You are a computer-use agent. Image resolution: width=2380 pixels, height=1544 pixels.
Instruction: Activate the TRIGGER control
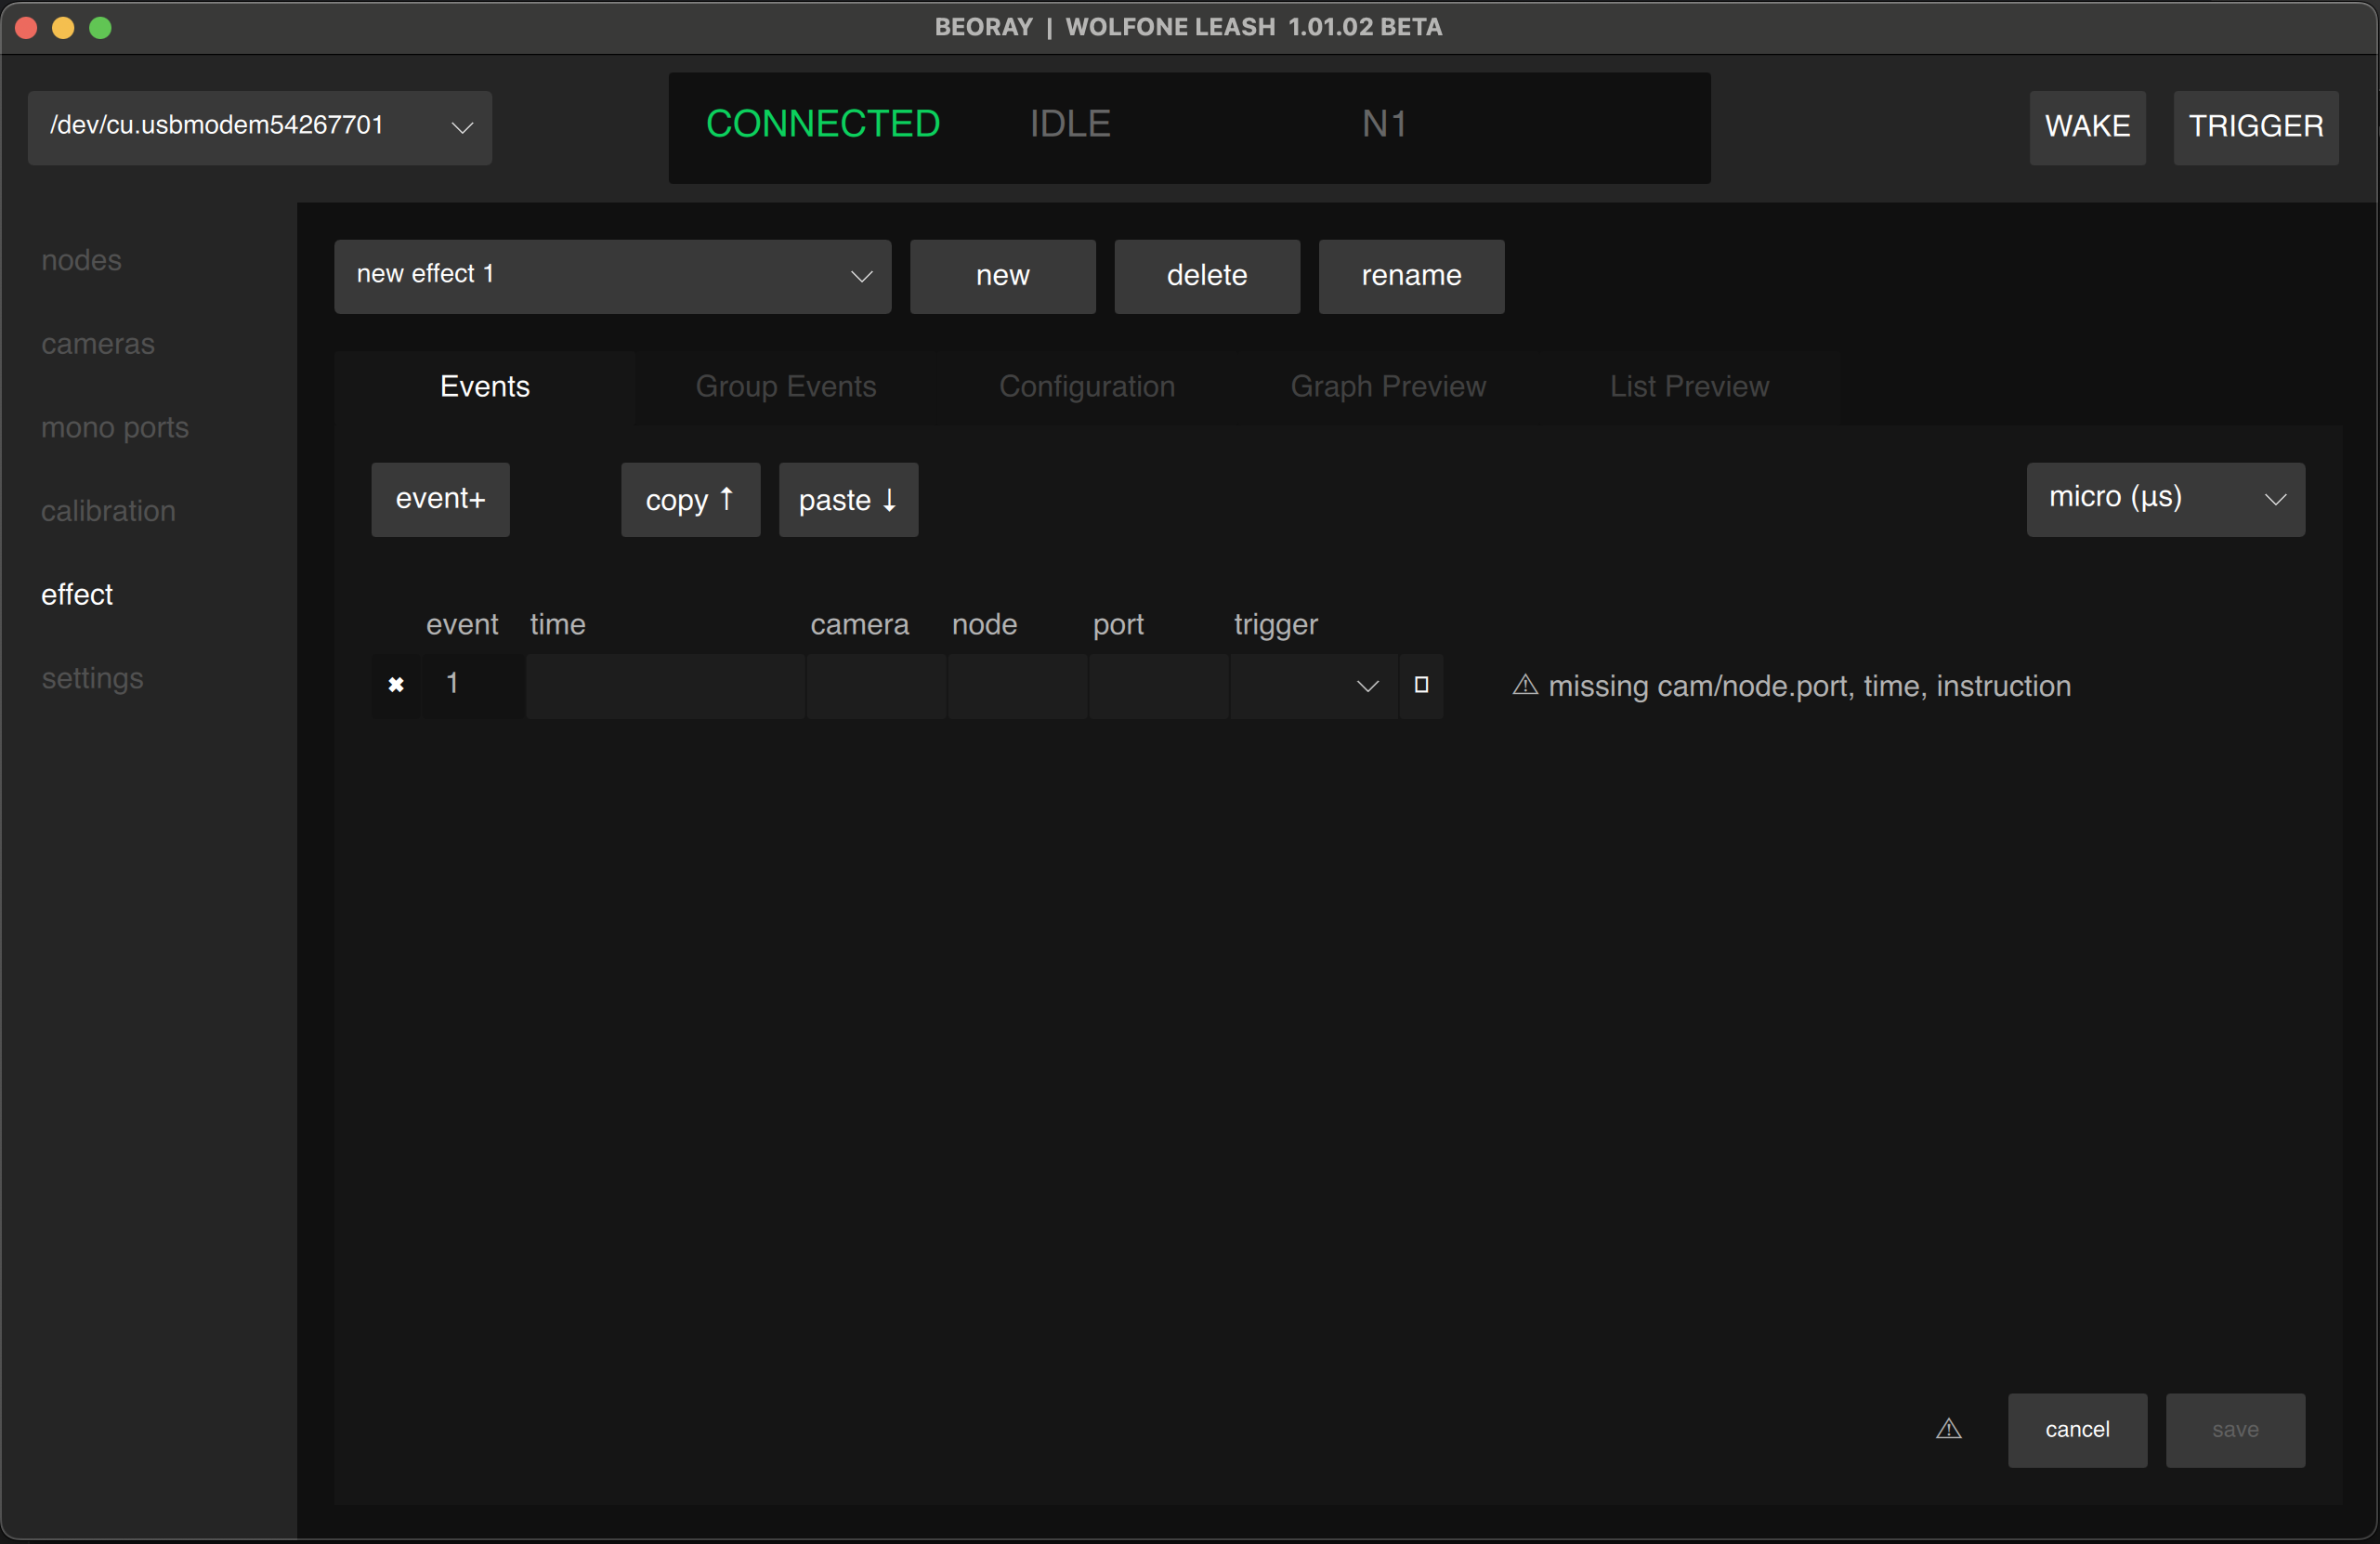click(2256, 127)
